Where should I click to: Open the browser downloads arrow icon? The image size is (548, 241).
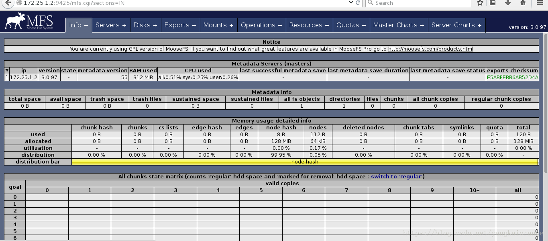click(x=507, y=3)
